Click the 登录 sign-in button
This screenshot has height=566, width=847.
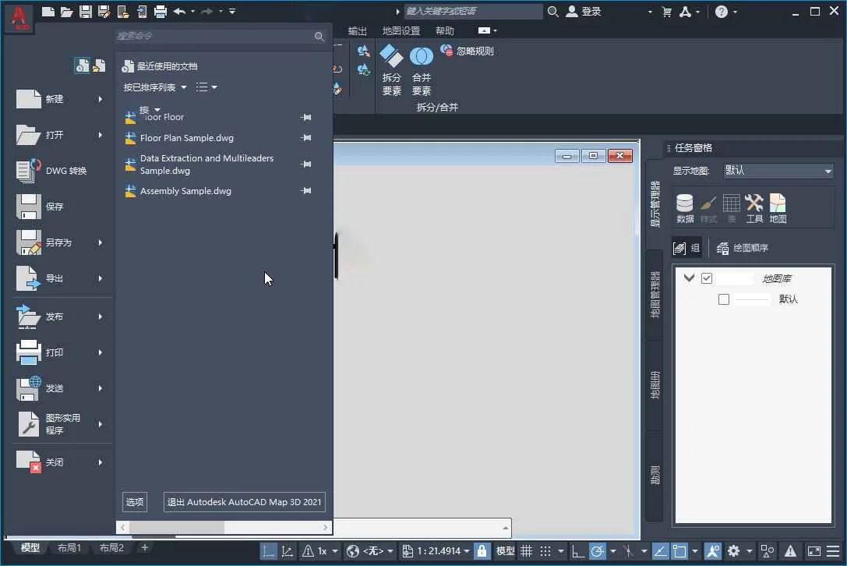(x=583, y=12)
